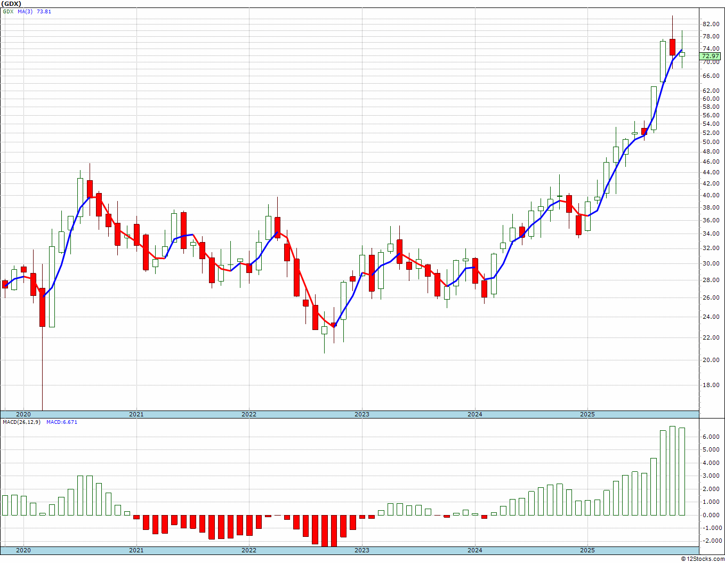
Task: Click the MA(3) indicator label
Action: tap(25, 12)
